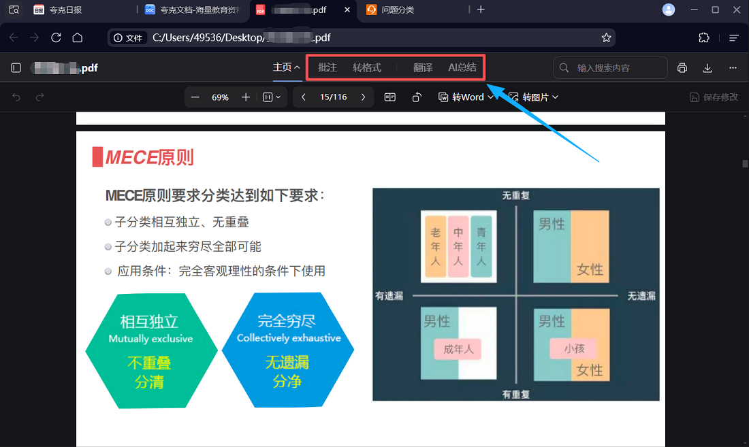This screenshot has height=447, width=749.
Task: Download the PDF file
Action: point(707,68)
